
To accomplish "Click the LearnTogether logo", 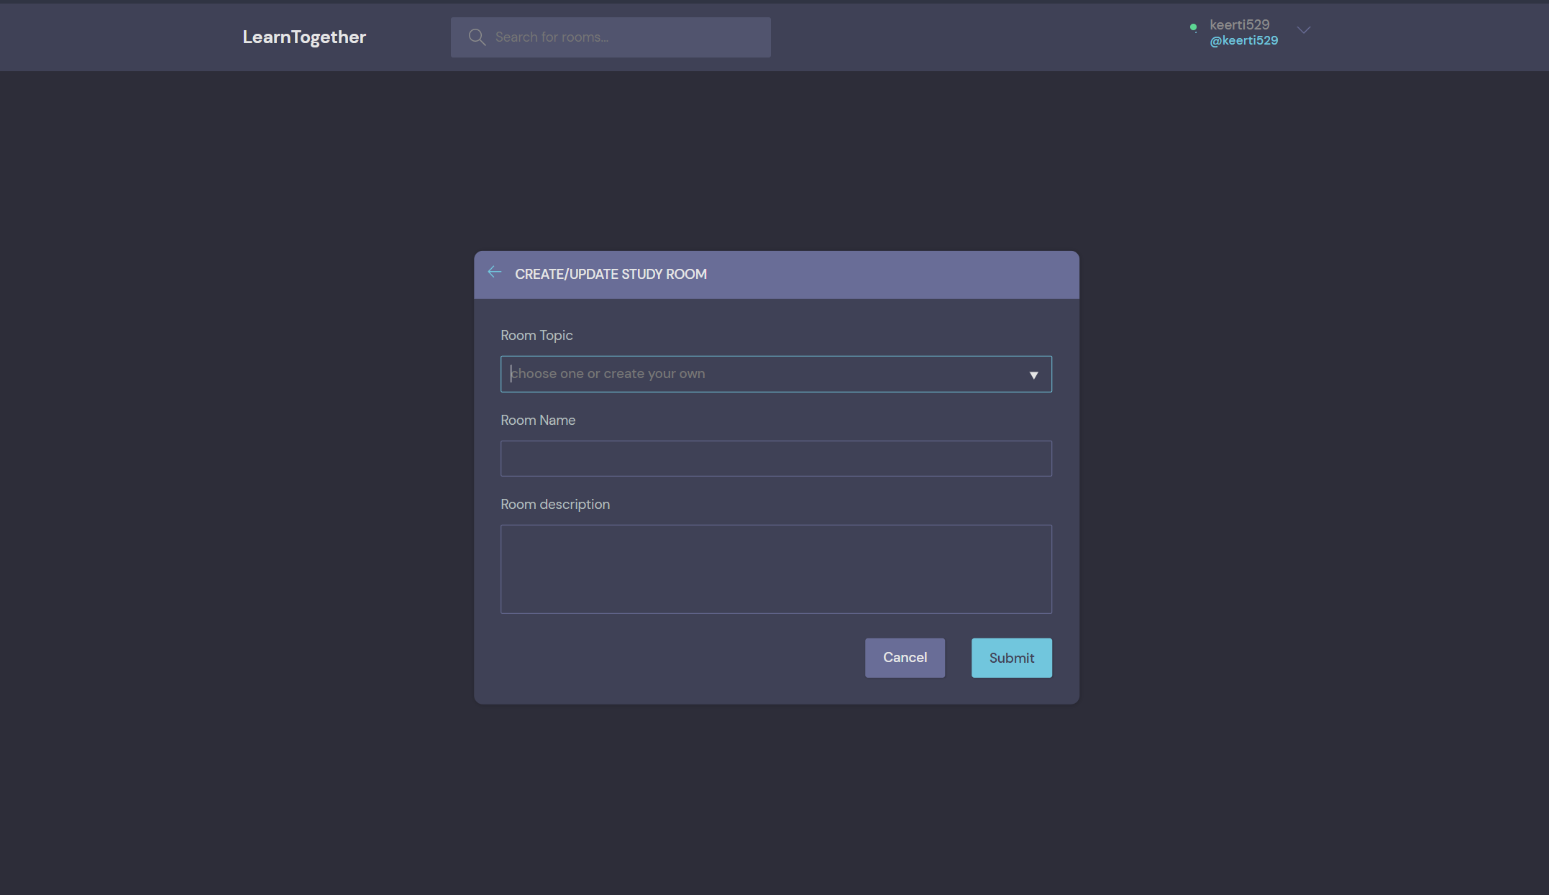I will (304, 37).
